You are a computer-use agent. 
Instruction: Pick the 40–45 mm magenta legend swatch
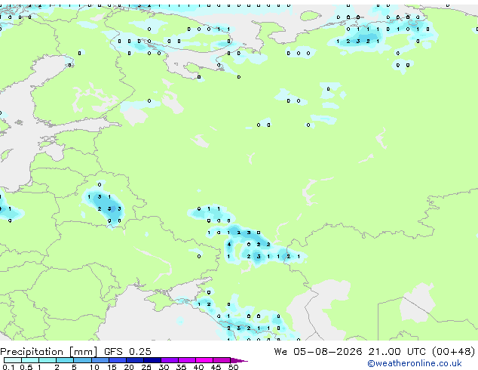(x=204, y=360)
